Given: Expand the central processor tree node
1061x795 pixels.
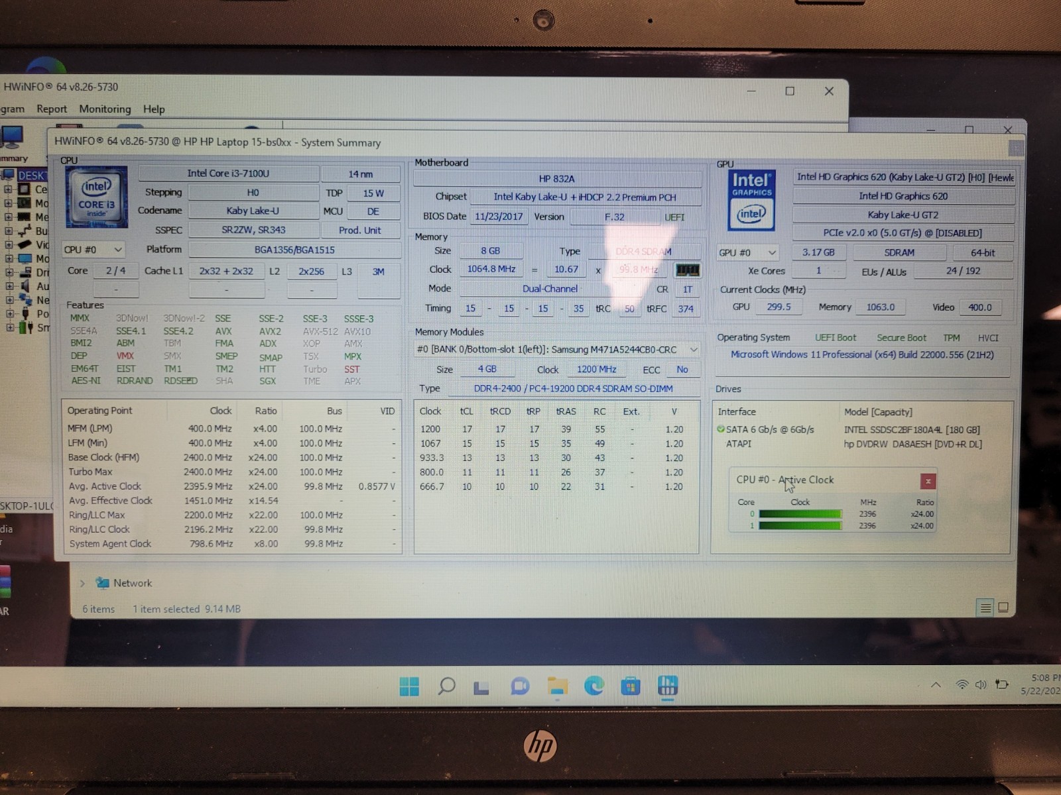Looking at the screenshot, I should click(x=9, y=189).
